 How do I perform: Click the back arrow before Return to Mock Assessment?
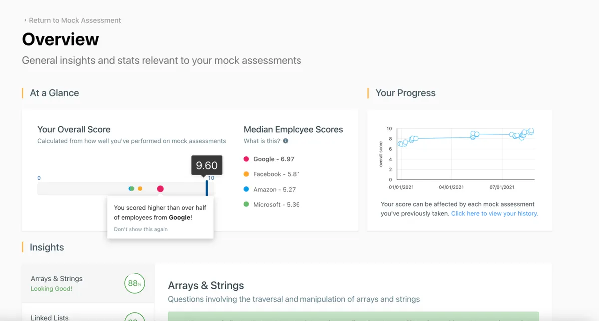25,21
